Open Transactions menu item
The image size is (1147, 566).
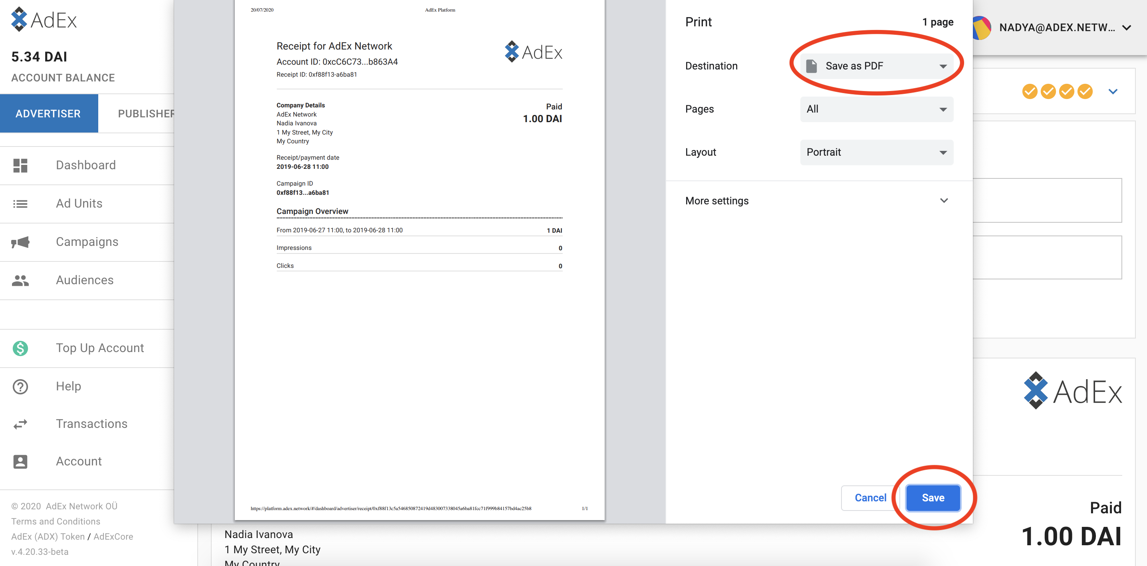[x=86, y=424]
